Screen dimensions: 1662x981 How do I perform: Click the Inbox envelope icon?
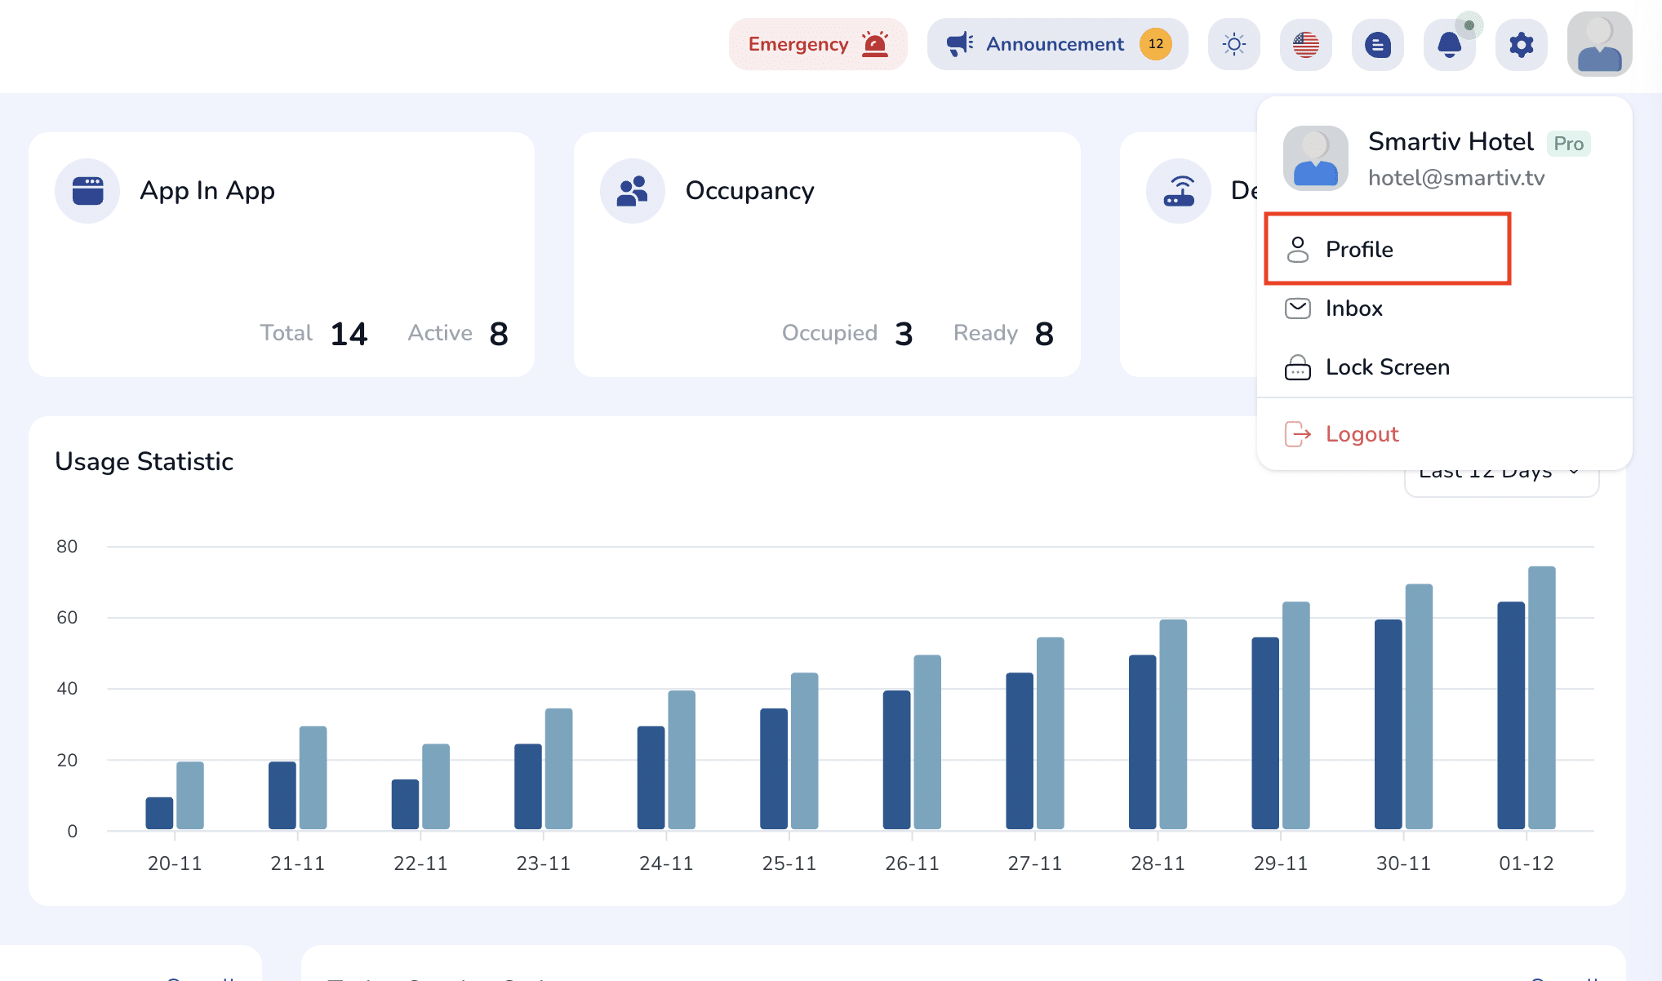coord(1297,309)
